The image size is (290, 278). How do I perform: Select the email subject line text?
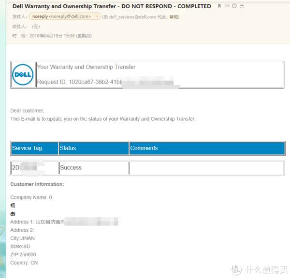(112, 6)
